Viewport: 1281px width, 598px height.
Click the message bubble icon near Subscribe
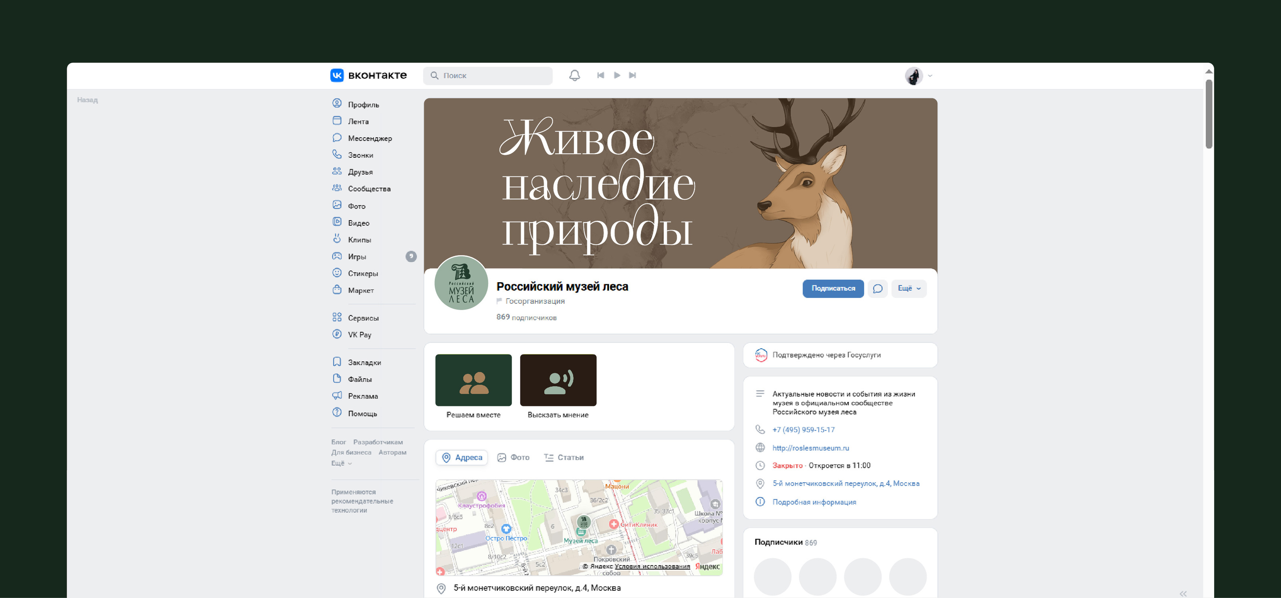(878, 288)
